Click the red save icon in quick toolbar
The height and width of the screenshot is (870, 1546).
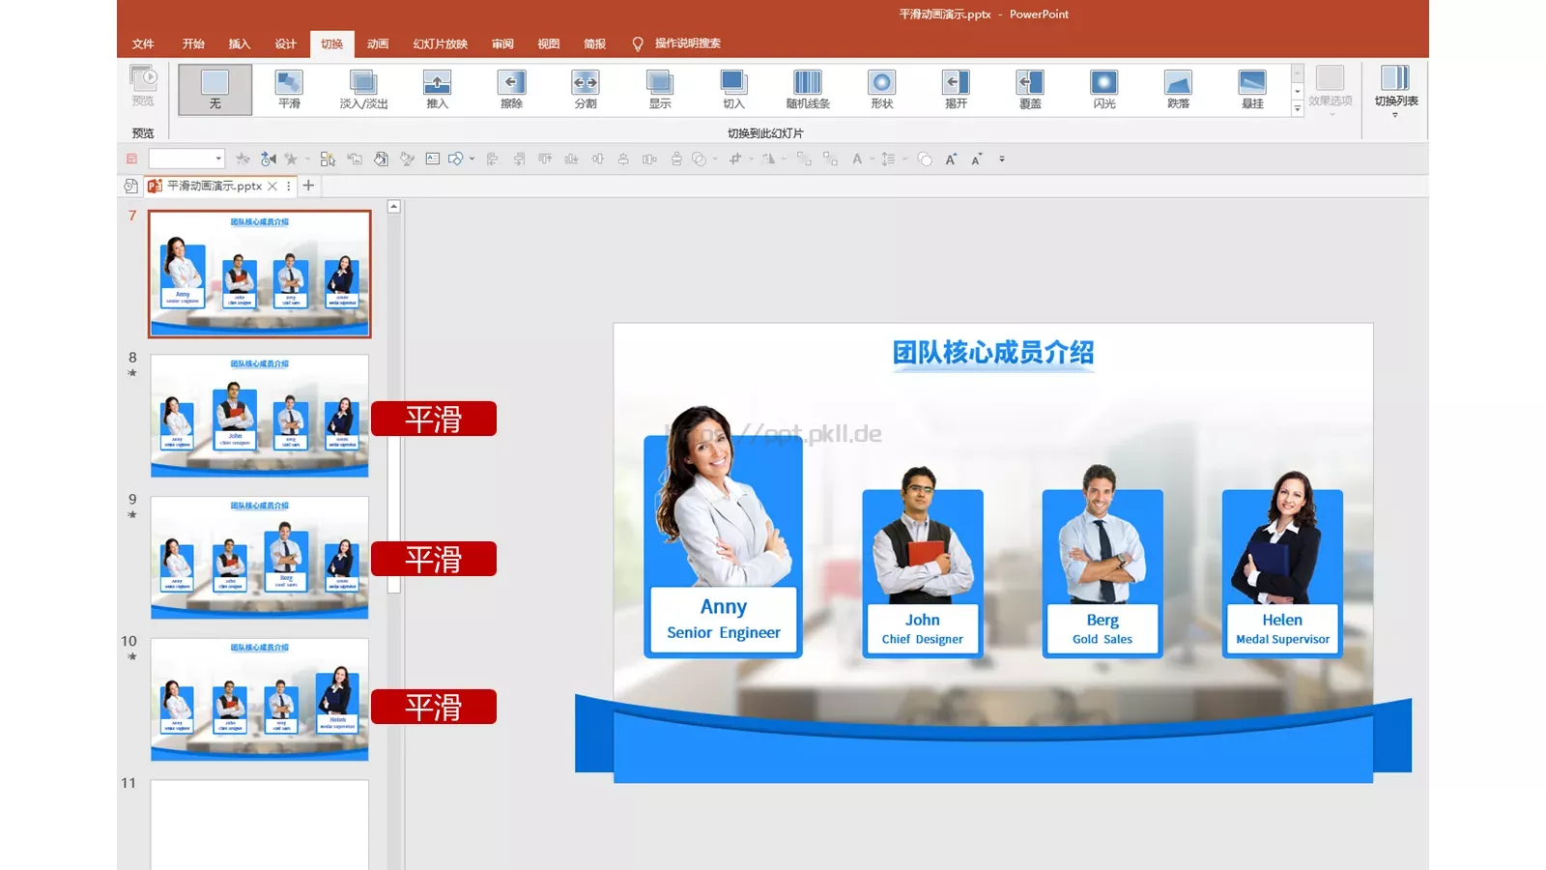[132, 159]
